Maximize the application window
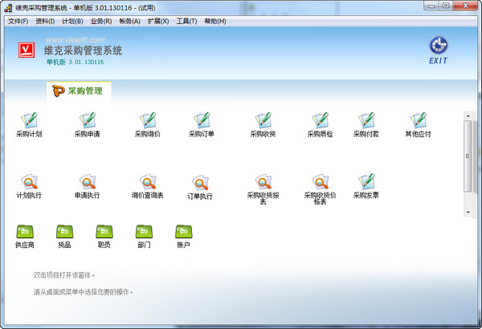Viewport: 482px width, 329px height. click(x=446, y=6)
